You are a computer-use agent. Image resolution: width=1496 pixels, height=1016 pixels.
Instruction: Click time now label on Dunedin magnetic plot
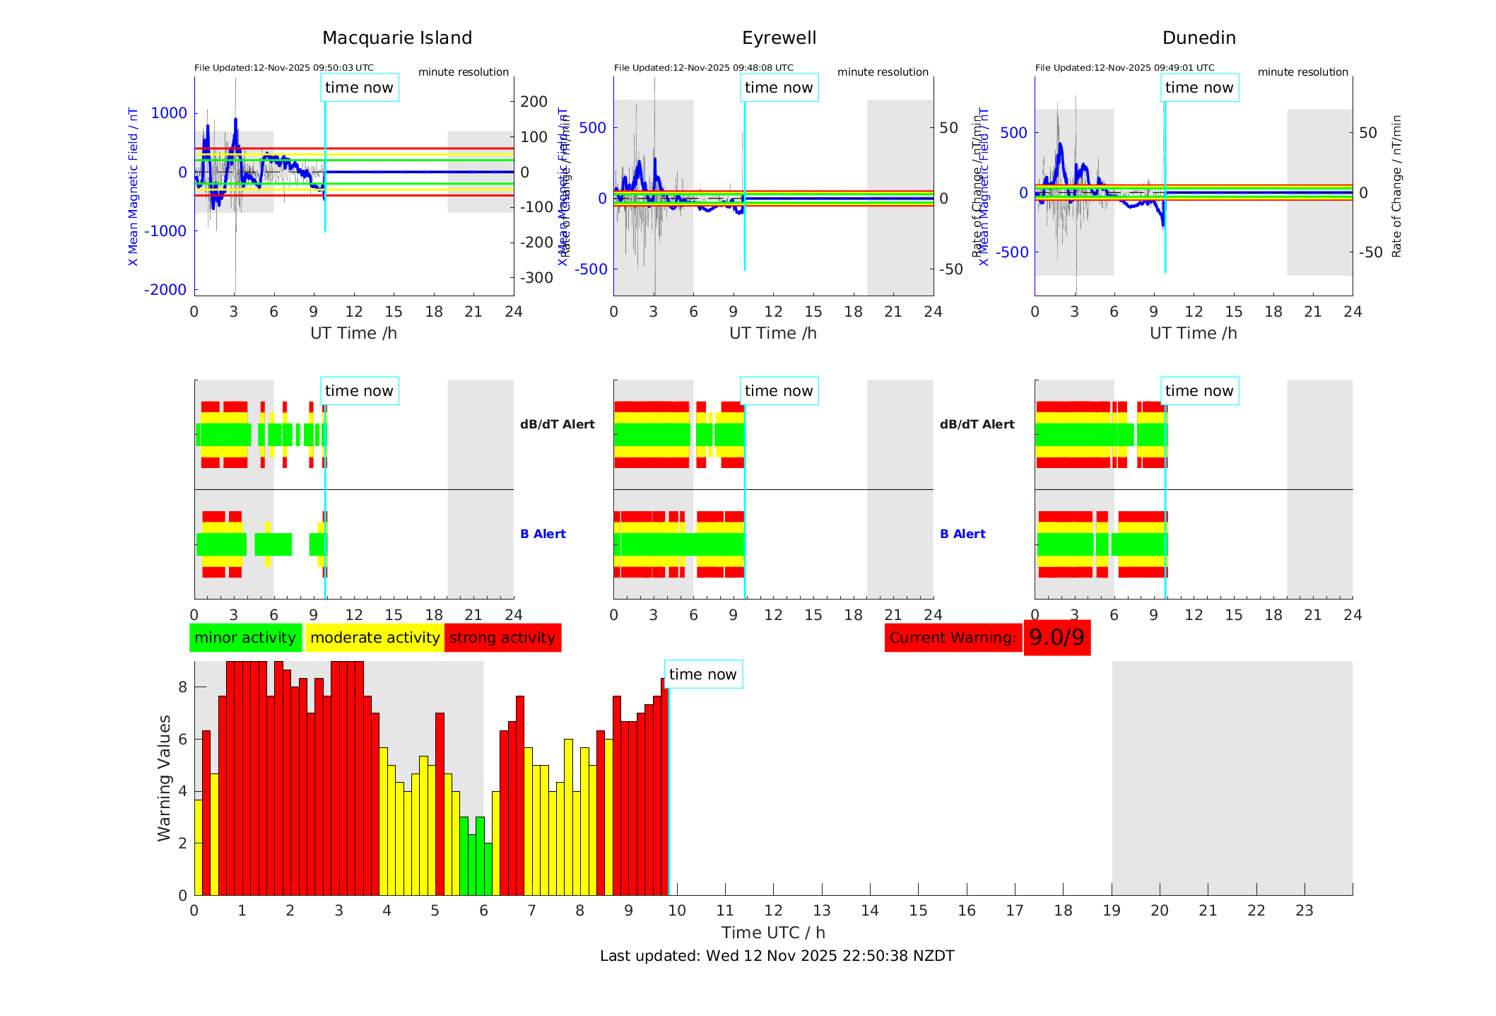[x=1199, y=88]
